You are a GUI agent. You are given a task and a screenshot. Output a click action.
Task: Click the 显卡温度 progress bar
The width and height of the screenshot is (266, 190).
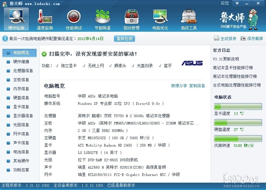(x=238, y=107)
